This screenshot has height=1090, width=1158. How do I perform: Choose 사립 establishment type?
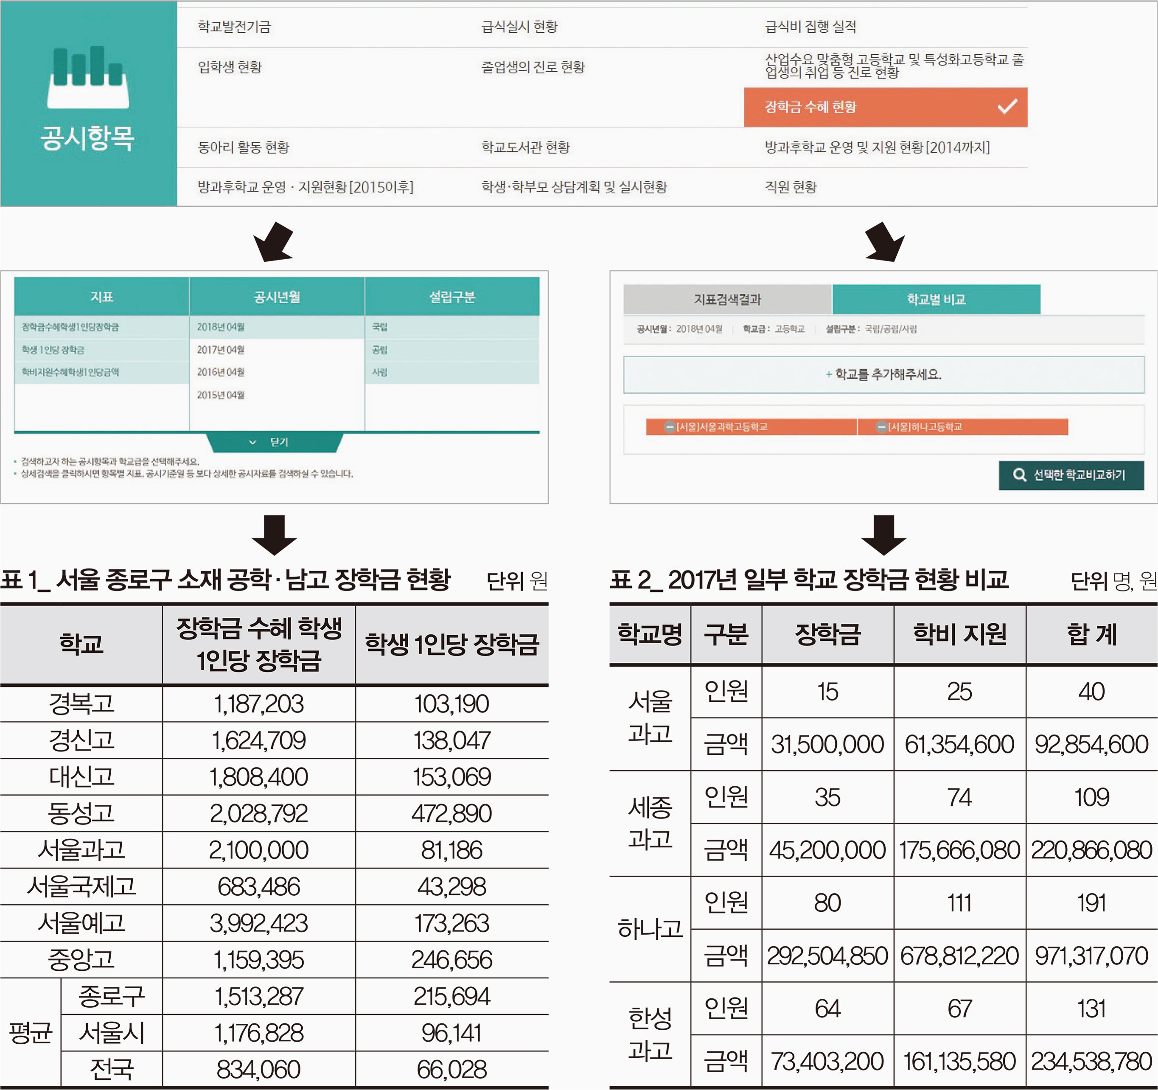(380, 372)
